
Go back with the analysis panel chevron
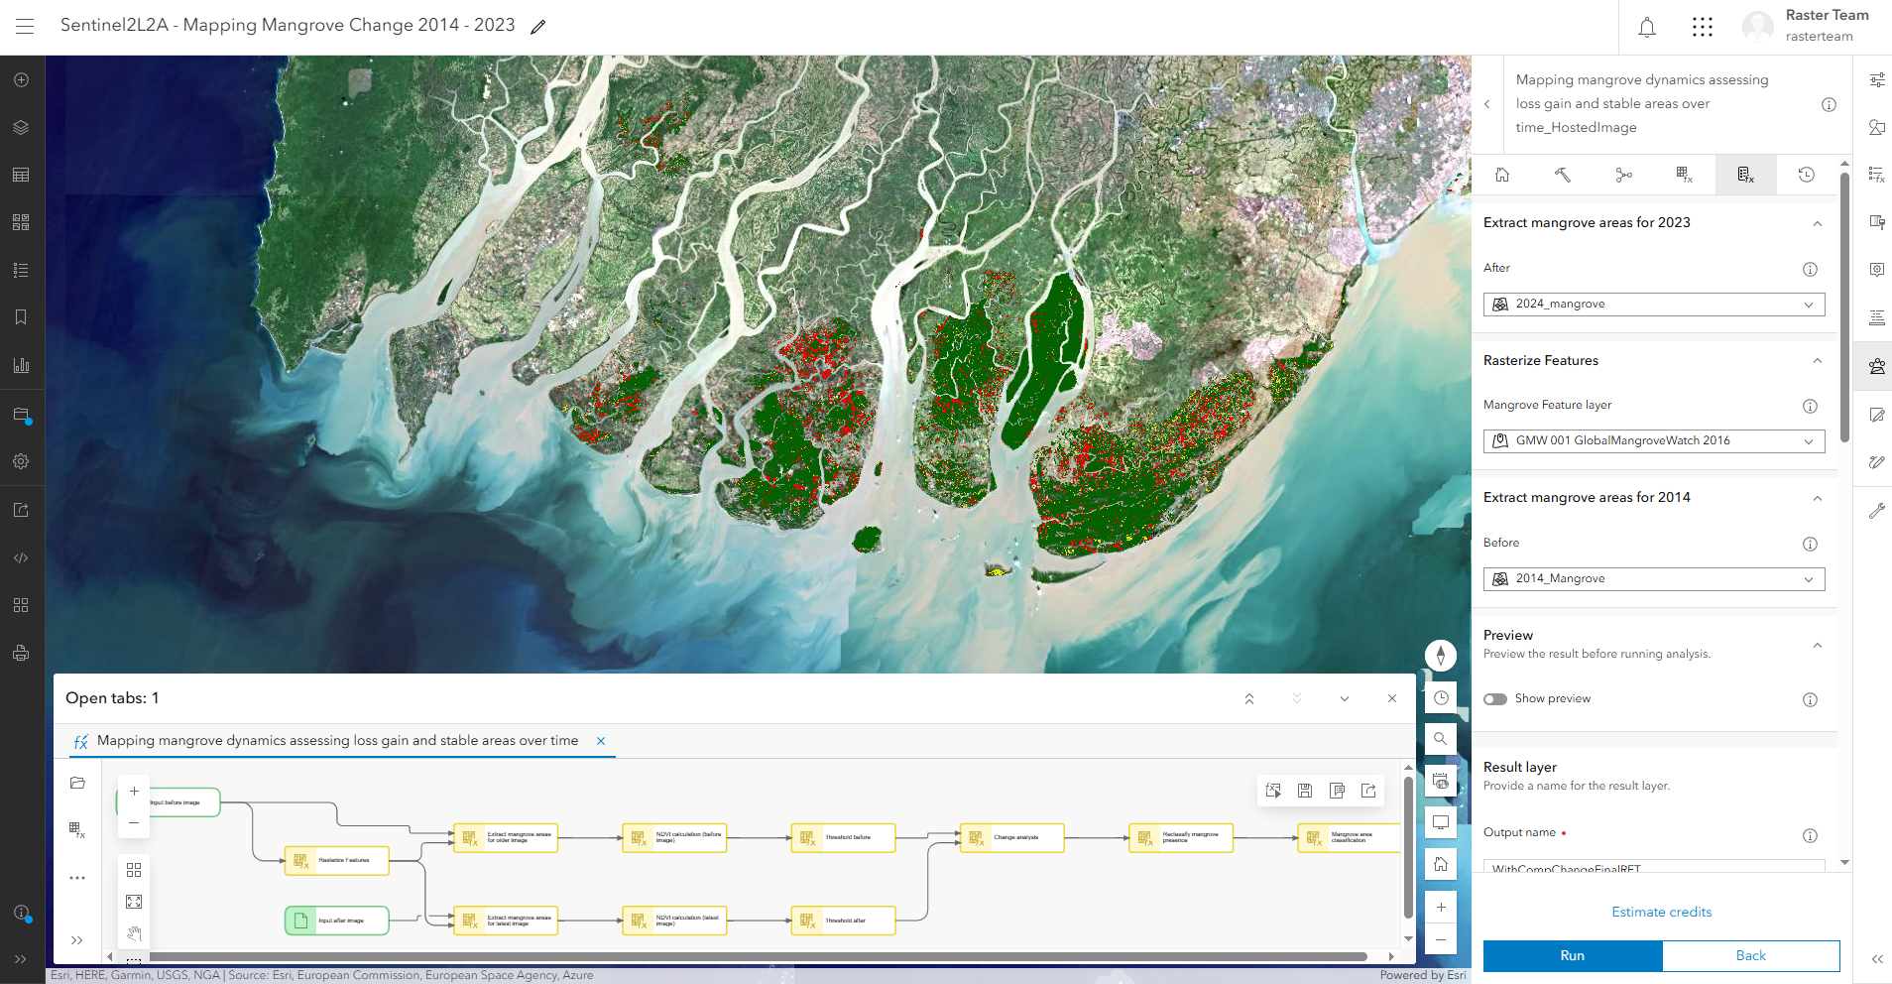[x=1487, y=104]
